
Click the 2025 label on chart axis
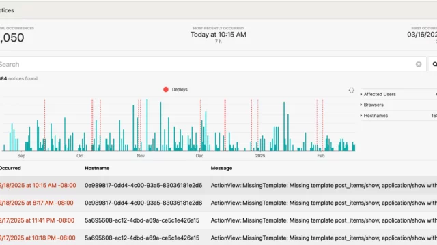[260, 156]
